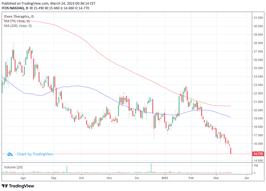Click the 14.000 price axis label

258,161
